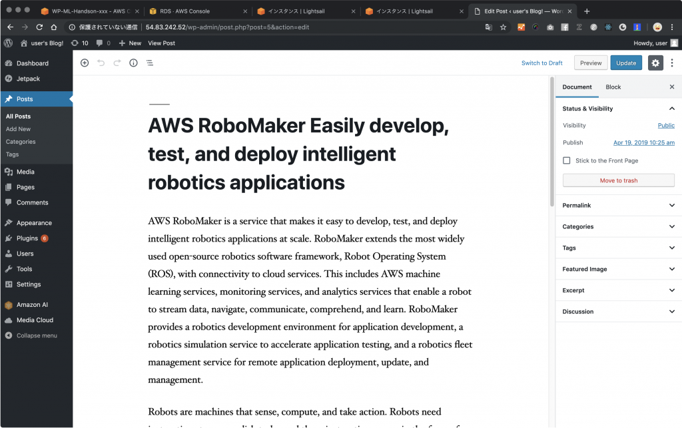Click the Add block plus icon
The width and height of the screenshot is (682, 428).
click(85, 63)
